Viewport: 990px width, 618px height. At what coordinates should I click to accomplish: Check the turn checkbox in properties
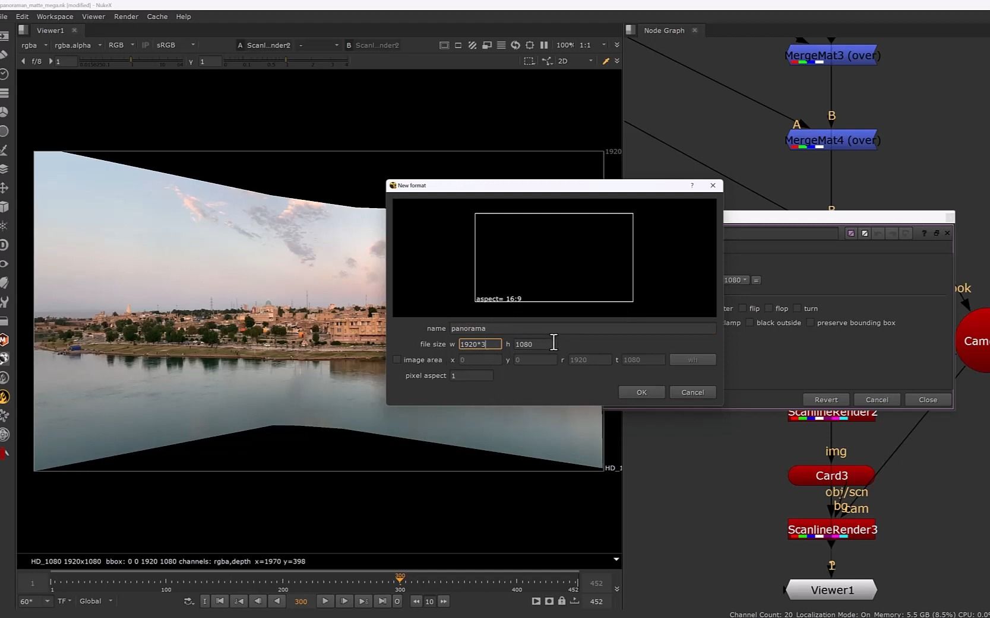coord(797,308)
